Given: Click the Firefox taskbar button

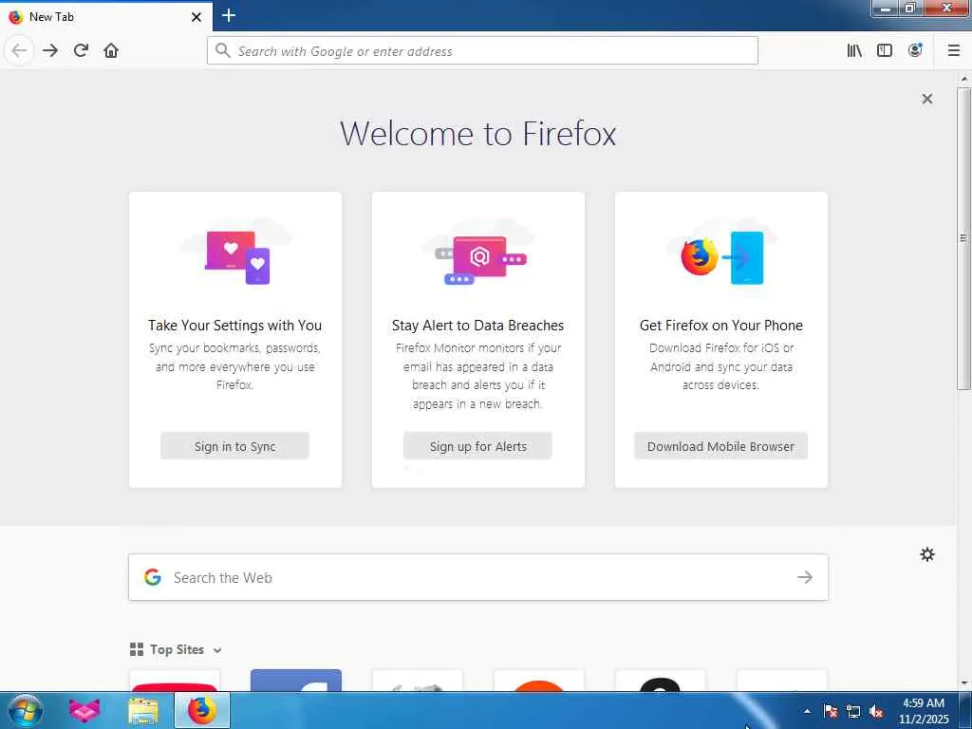Looking at the screenshot, I should point(202,710).
